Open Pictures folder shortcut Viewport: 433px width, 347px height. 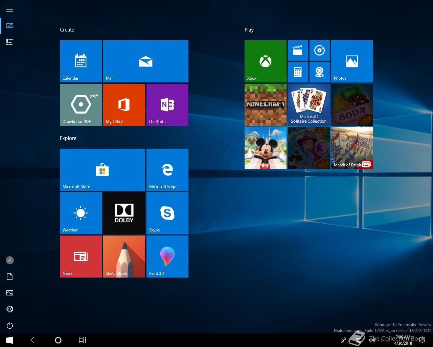pos(10,293)
